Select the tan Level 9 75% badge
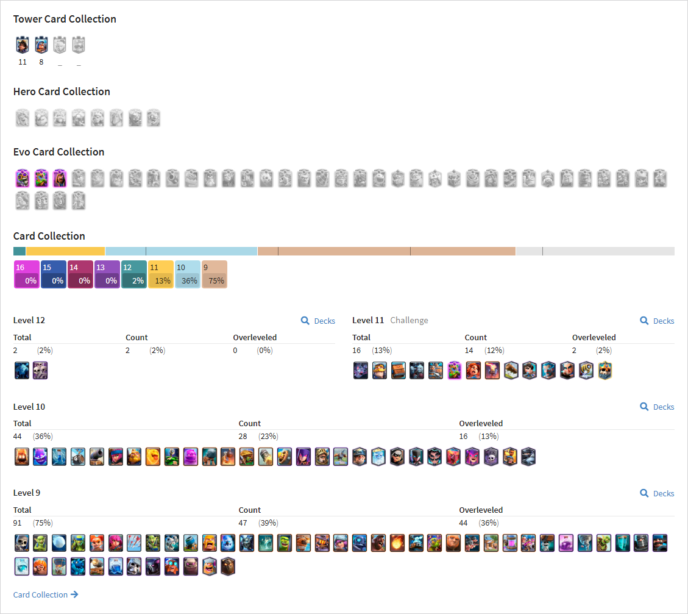688x614 pixels. tap(215, 274)
